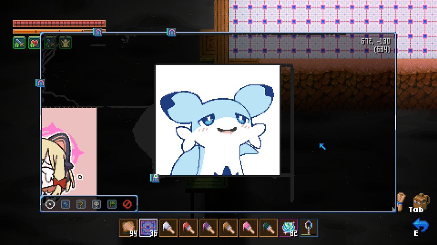Click the portal marker on map's left edge
The image size is (437, 245).
(40, 83)
